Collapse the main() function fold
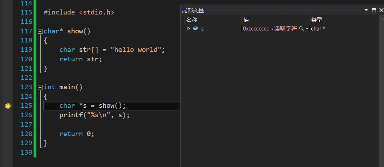 tap(40, 87)
